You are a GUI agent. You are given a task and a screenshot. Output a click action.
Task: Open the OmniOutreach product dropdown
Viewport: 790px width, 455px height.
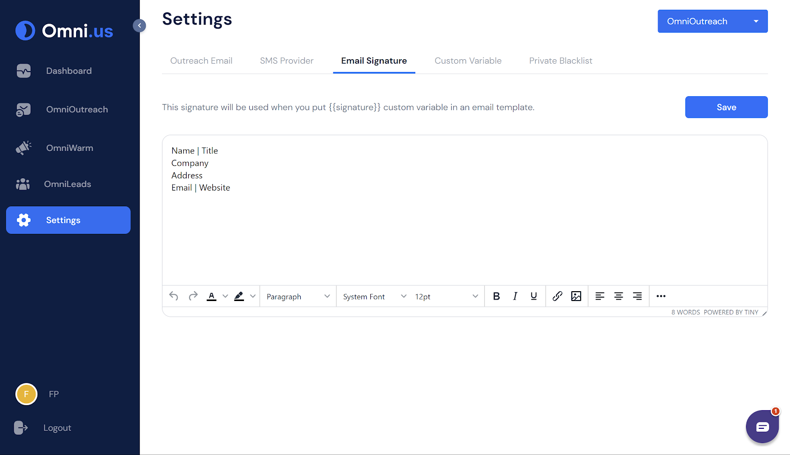[x=712, y=21]
